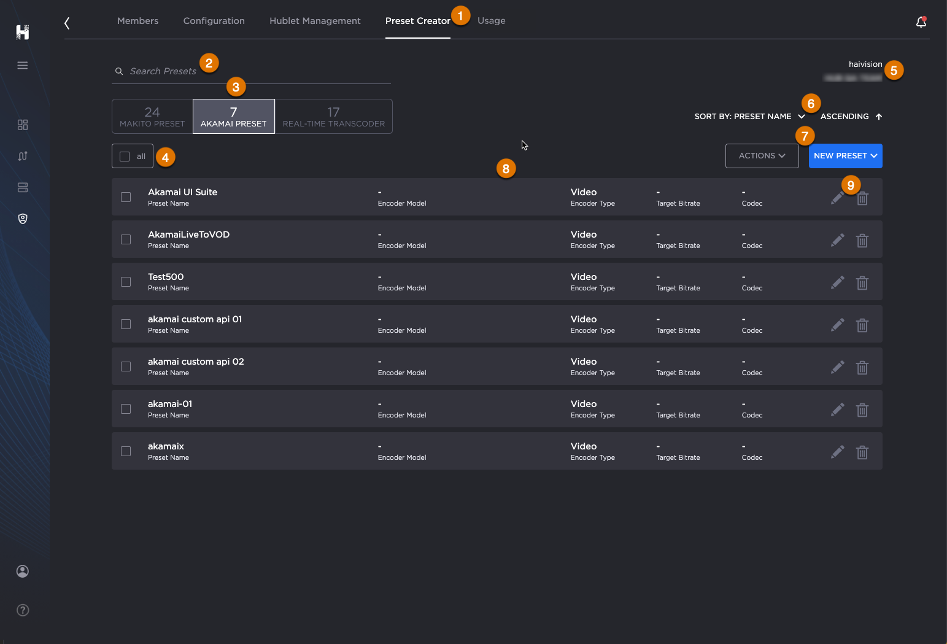
Task: Edit the Test500 preset with pencil icon
Action: [x=837, y=282]
